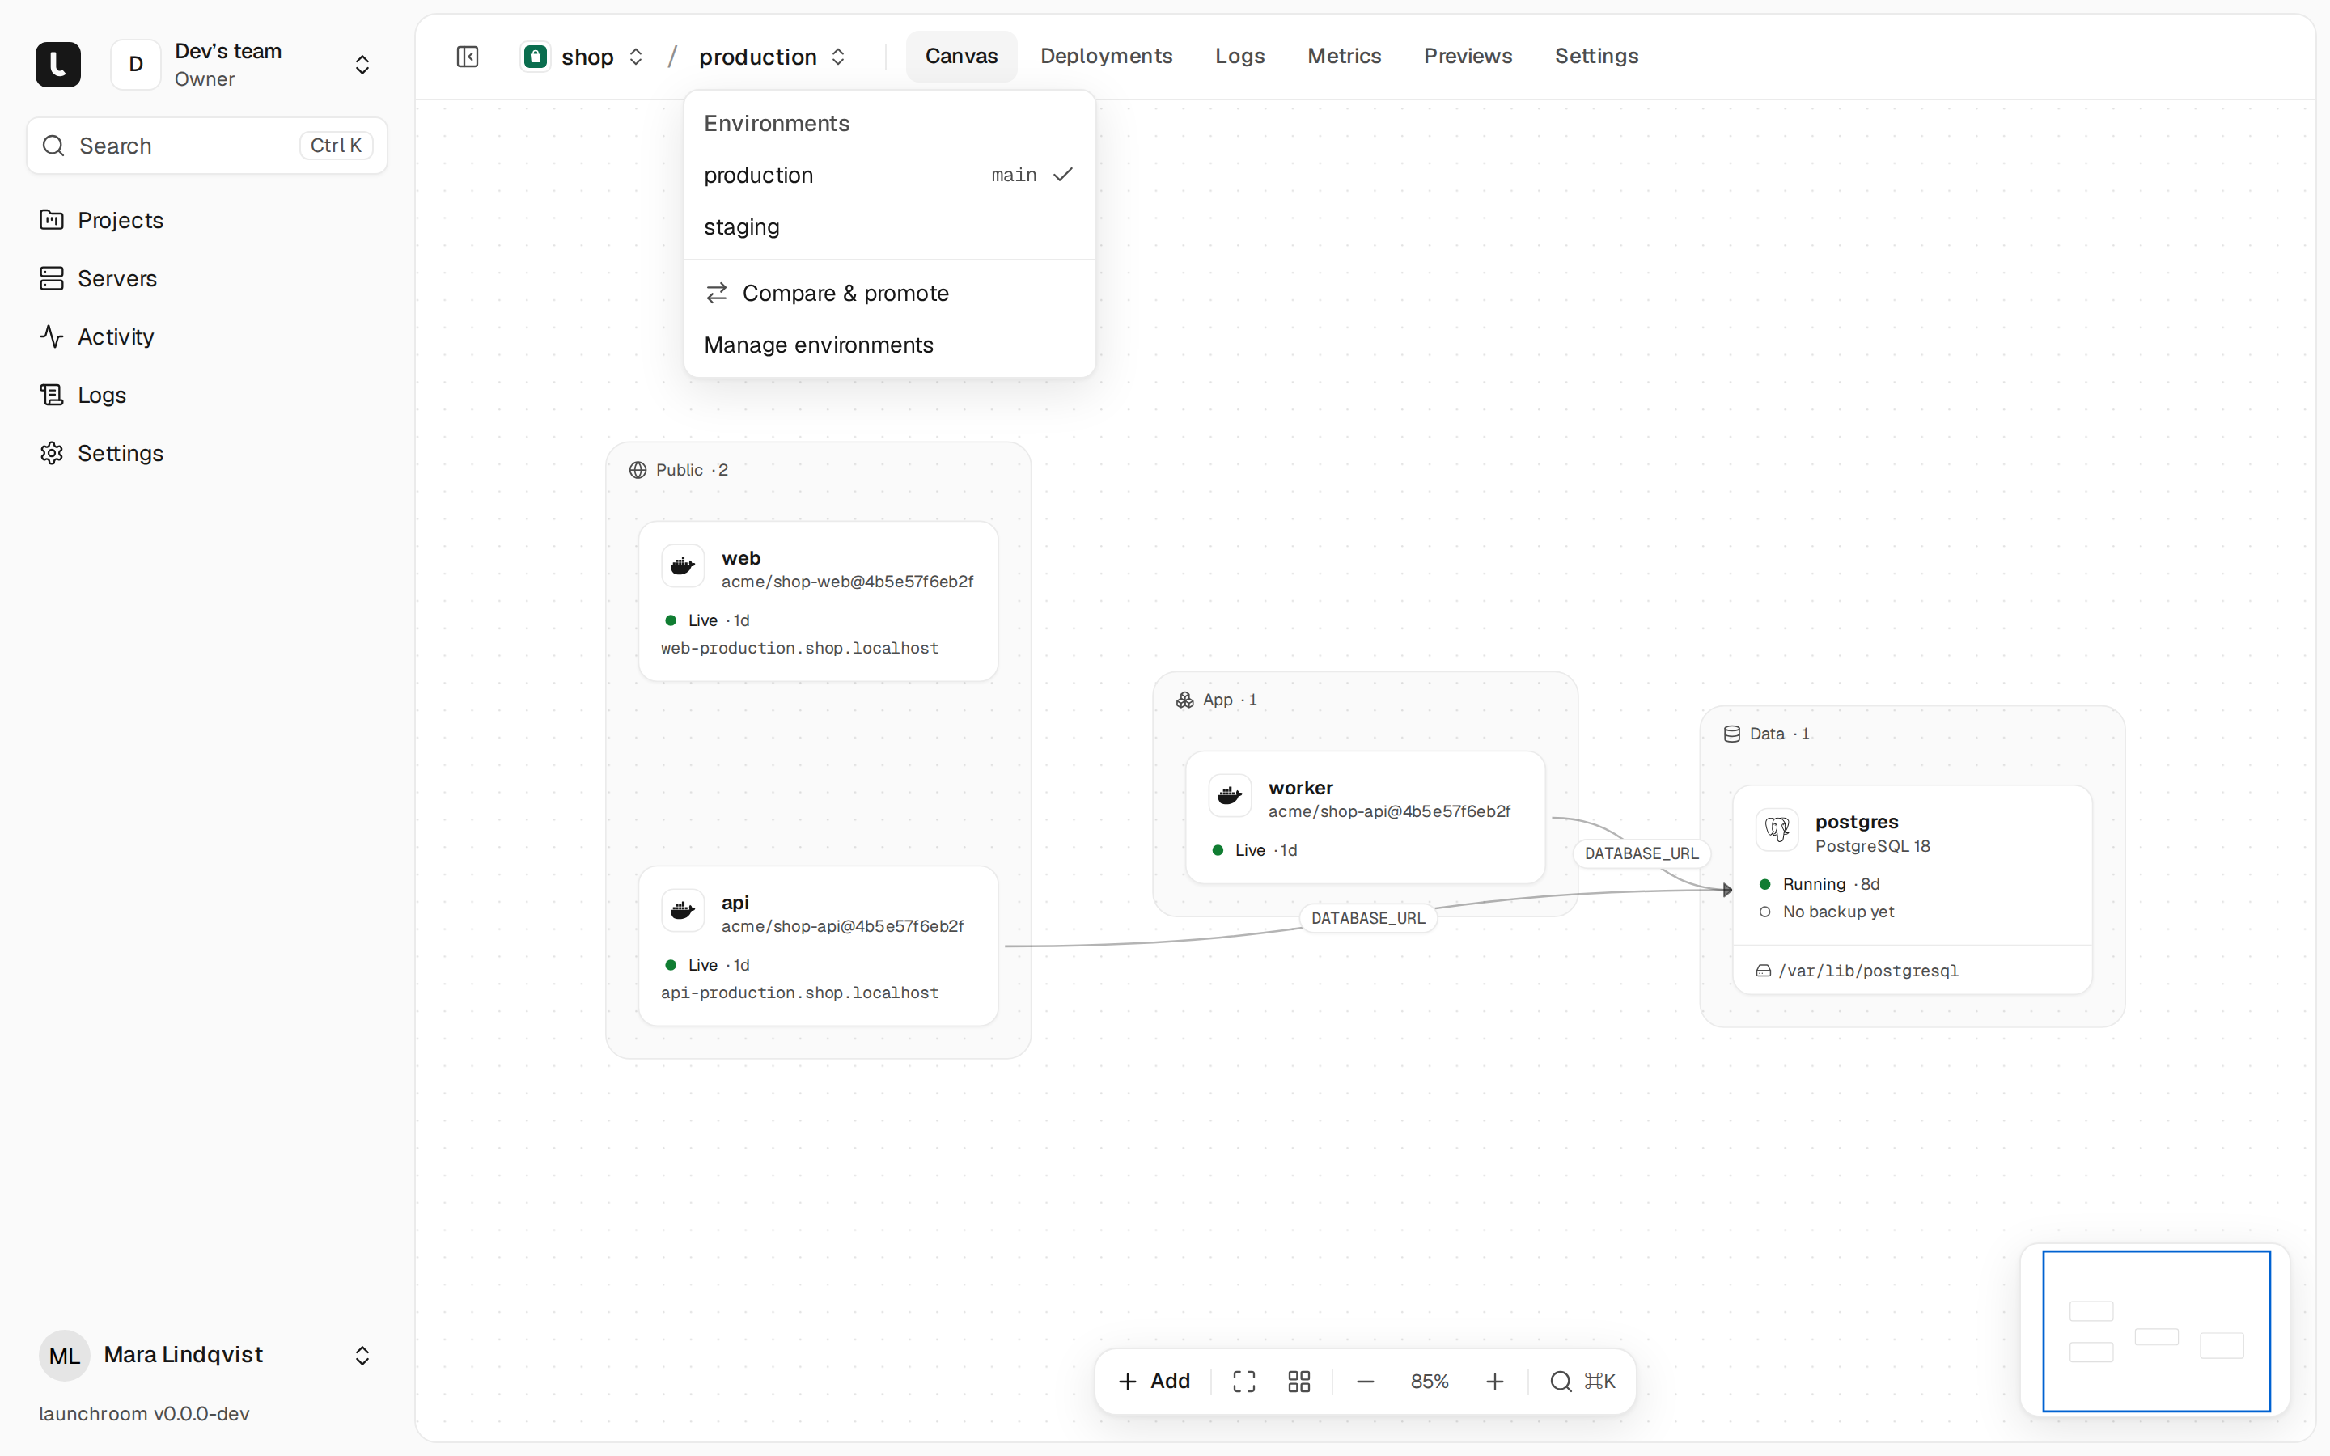Image resolution: width=2330 pixels, height=1456 pixels.
Task: Go to the Previews tab
Action: coord(1468,57)
